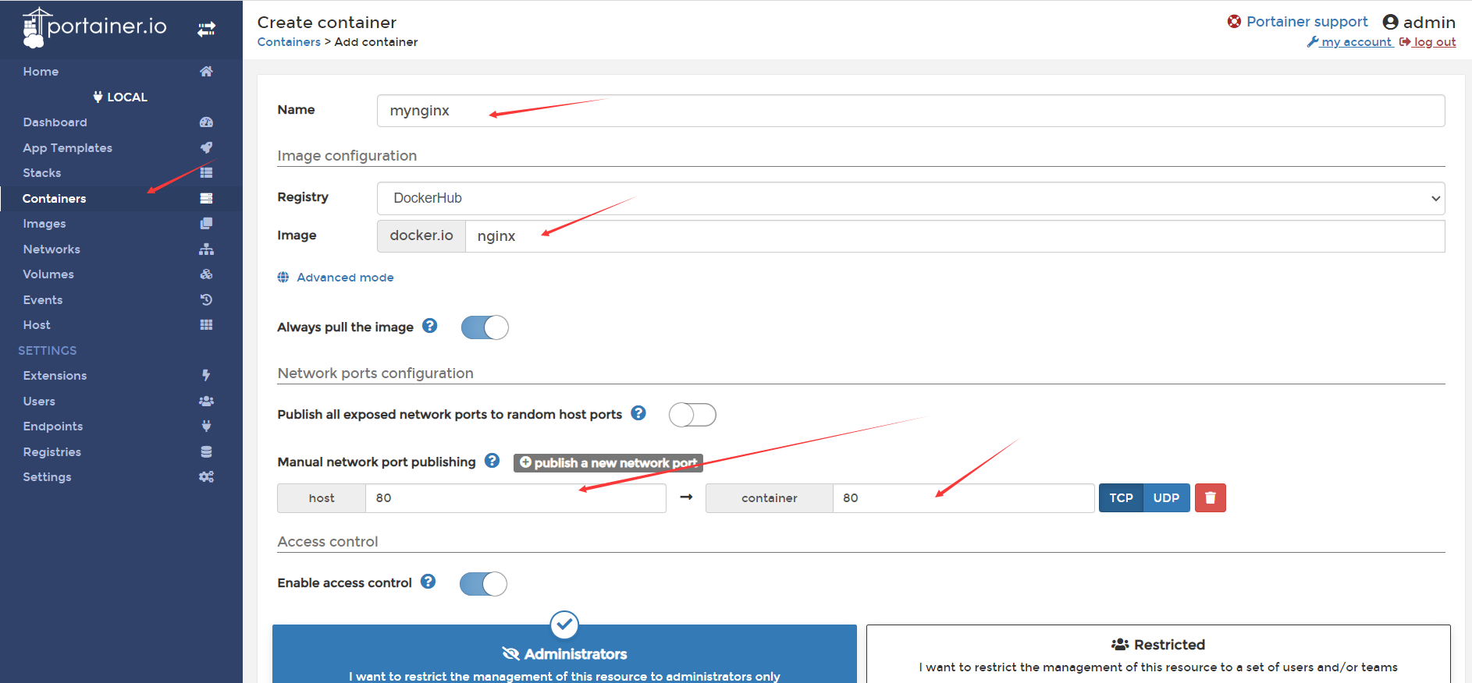Click the Registries database icon
The height and width of the screenshot is (683, 1472).
pyautogui.click(x=206, y=451)
